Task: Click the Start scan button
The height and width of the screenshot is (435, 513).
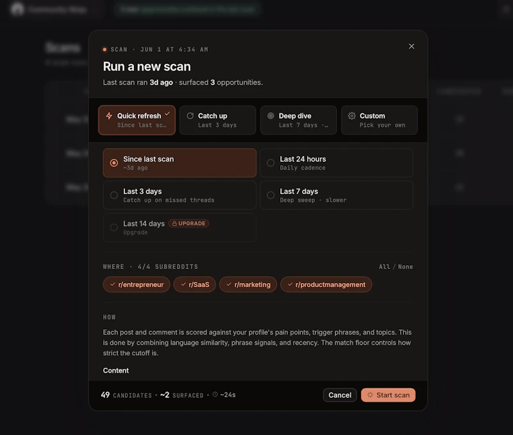Action: point(388,395)
